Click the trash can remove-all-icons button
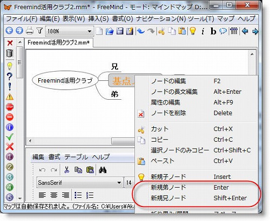Viewport: 270px width, 221px height. coord(10,53)
